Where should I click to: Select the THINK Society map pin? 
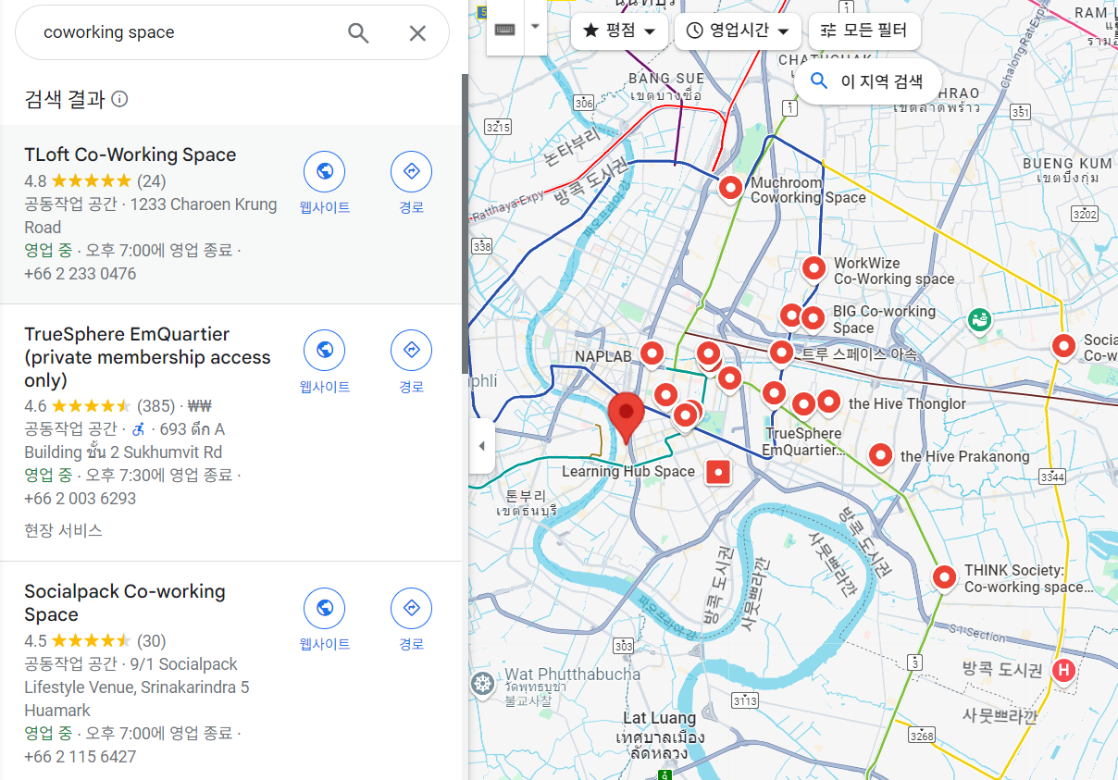[944, 576]
